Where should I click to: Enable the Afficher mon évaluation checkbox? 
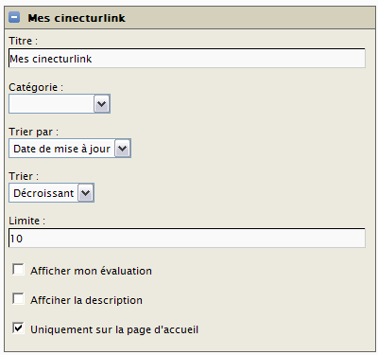pyautogui.click(x=18, y=270)
